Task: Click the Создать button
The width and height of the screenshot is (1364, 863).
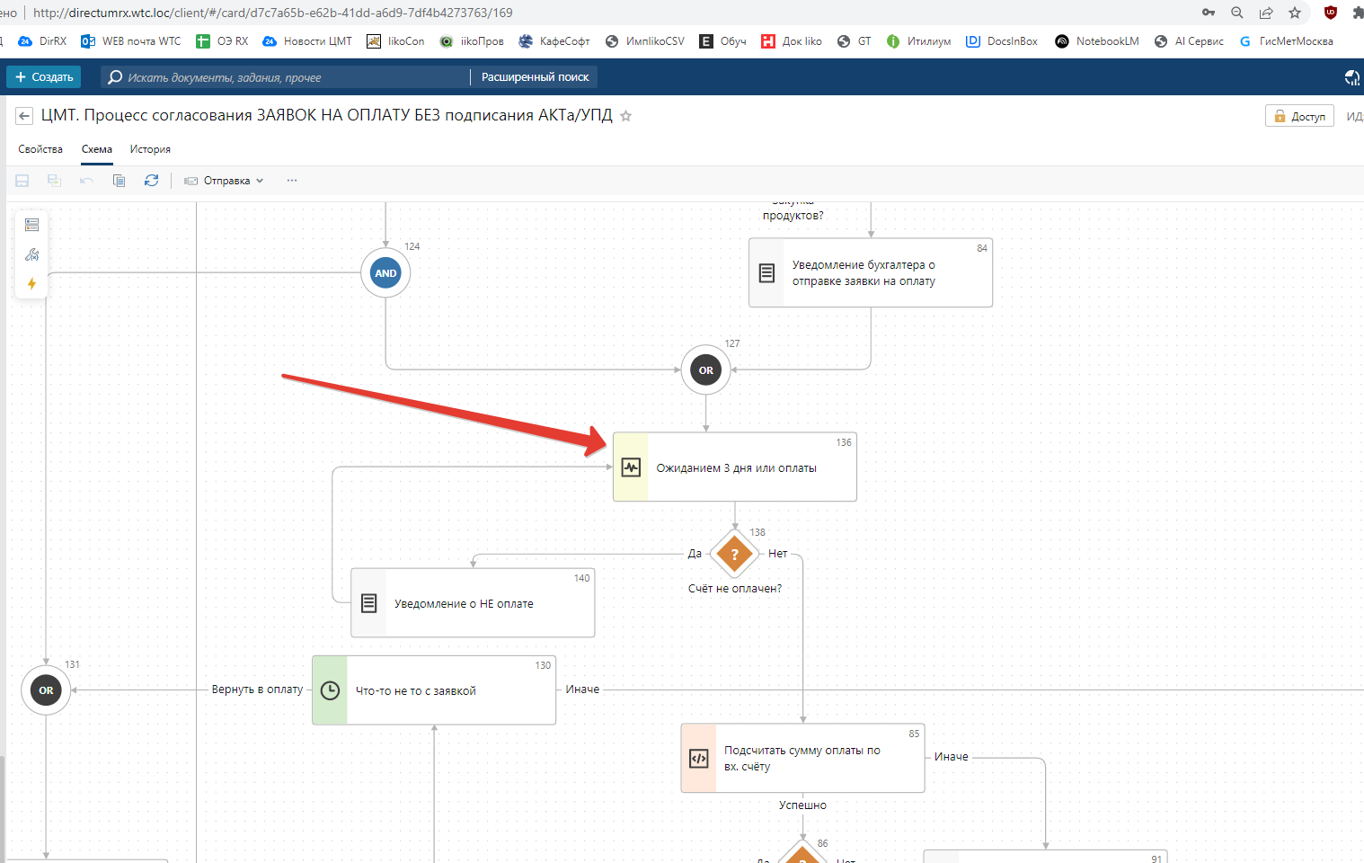Action: (44, 77)
